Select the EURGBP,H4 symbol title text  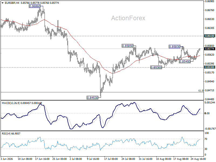pos(12,3)
